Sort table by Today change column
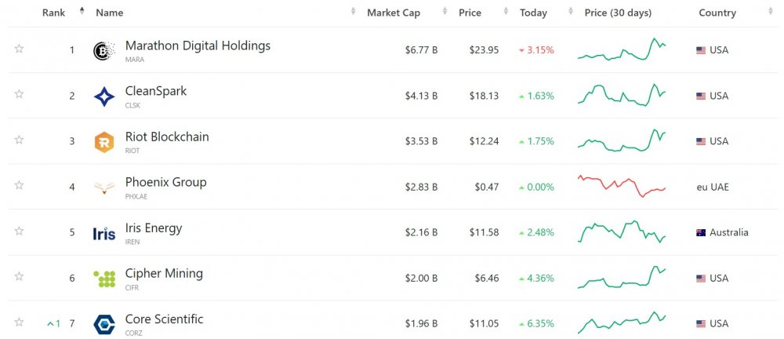 pos(533,13)
